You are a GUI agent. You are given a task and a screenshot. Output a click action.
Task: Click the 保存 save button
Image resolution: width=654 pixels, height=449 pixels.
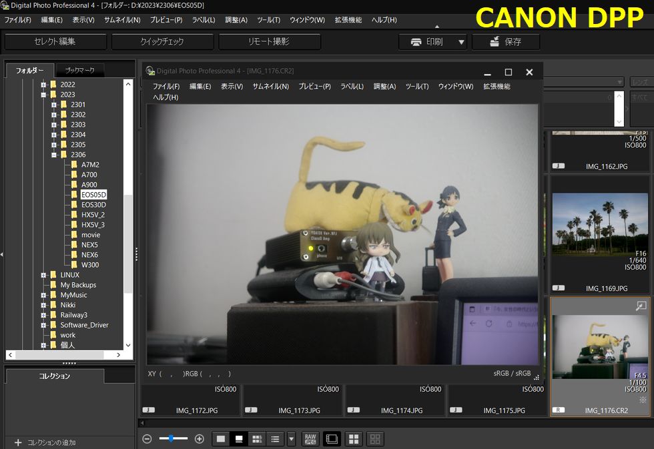point(505,42)
